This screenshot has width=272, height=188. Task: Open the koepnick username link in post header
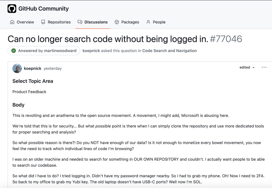pos(32,68)
